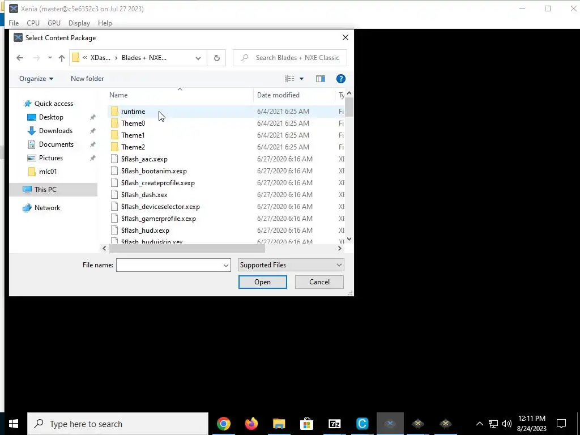580x435 pixels.
Task: Select the $flash_bootanim.xexp file
Action: (225, 171)
